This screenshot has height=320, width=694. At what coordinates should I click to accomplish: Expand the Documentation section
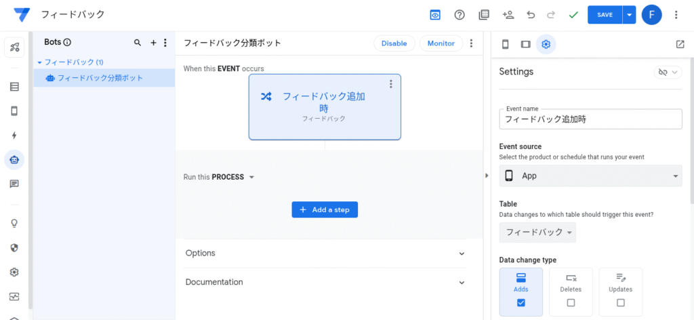tap(325, 282)
